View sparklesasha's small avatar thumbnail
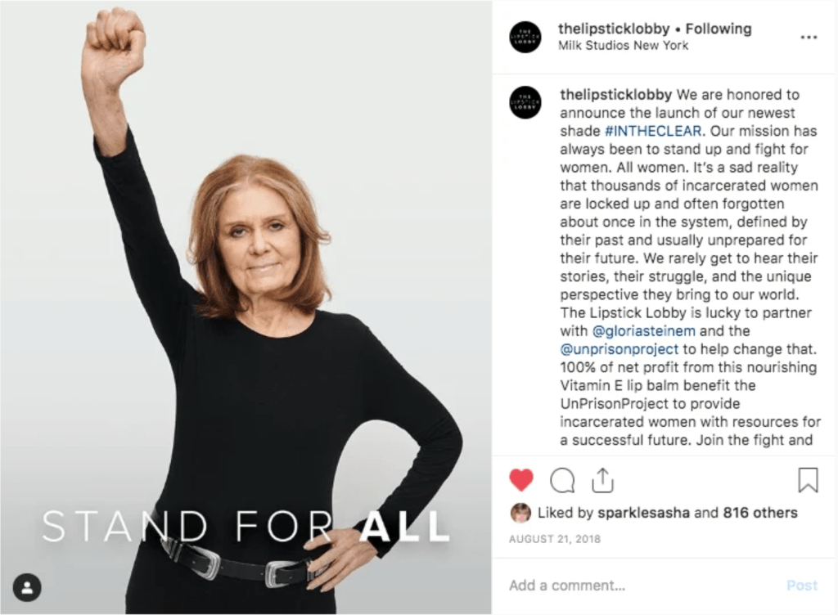This screenshot has height=615, width=838. point(520,513)
